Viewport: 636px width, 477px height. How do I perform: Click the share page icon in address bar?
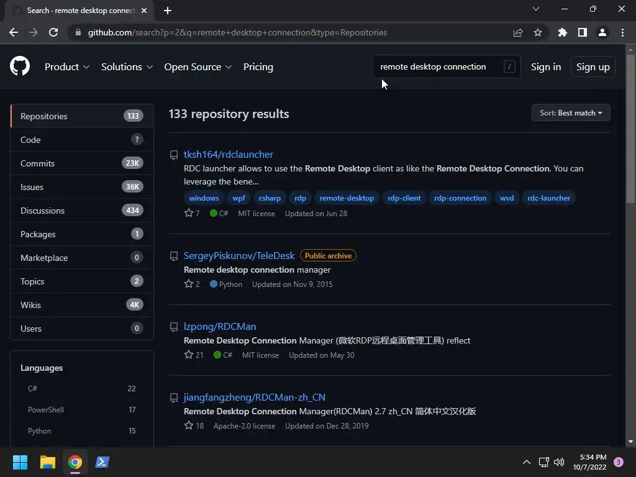(x=518, y=32)
